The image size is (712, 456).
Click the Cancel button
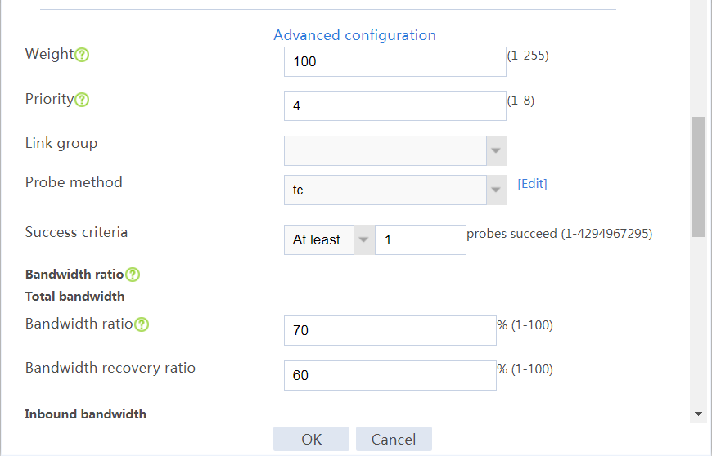tap(394, 439)
